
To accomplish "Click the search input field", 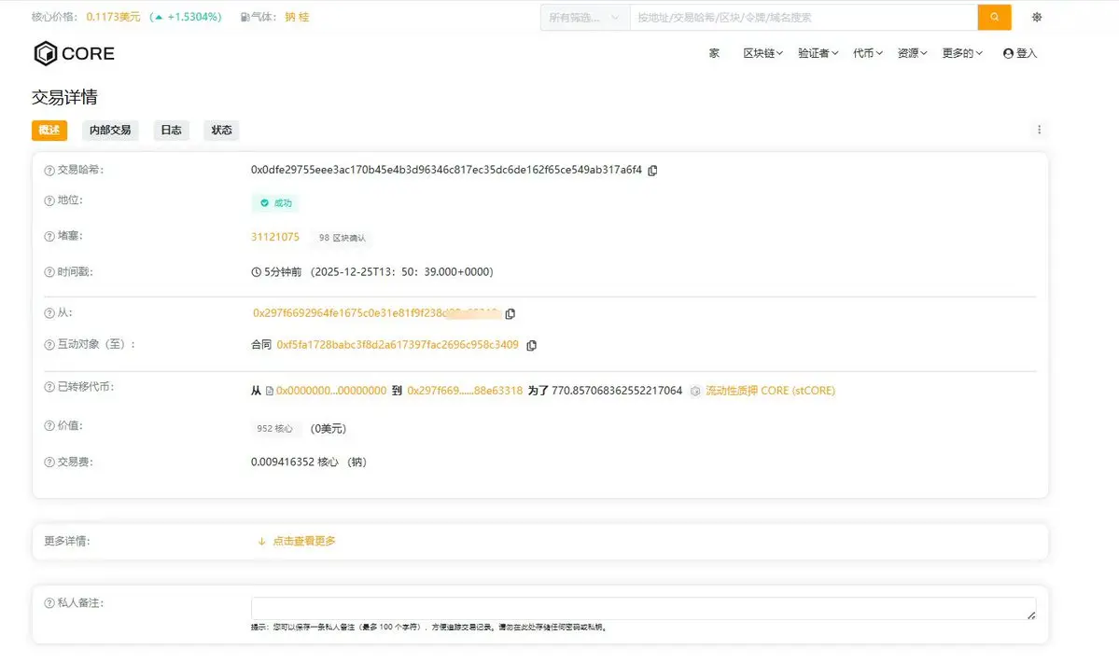I will [x=804, y=17].
